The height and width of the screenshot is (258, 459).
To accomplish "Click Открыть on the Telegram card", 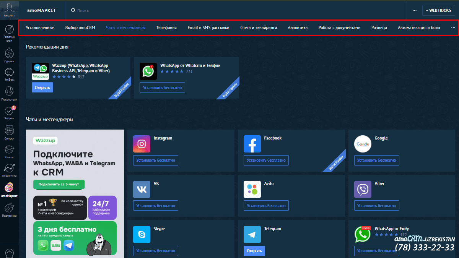I will click(x=254, y=251).
